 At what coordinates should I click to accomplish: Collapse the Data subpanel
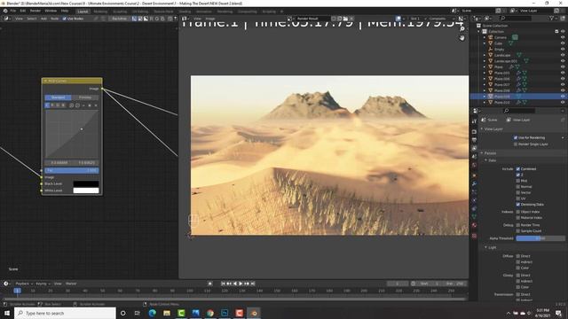(486, 159)
